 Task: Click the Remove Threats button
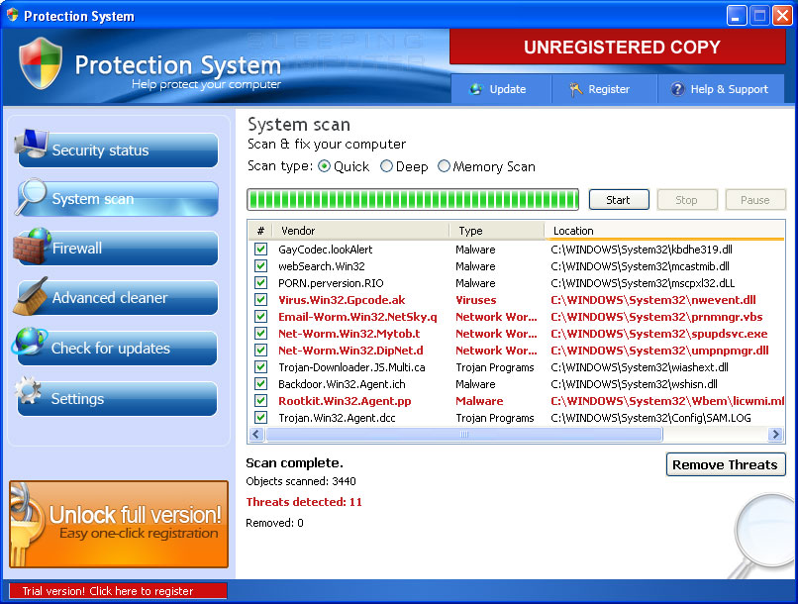click(x=725, y=464)
